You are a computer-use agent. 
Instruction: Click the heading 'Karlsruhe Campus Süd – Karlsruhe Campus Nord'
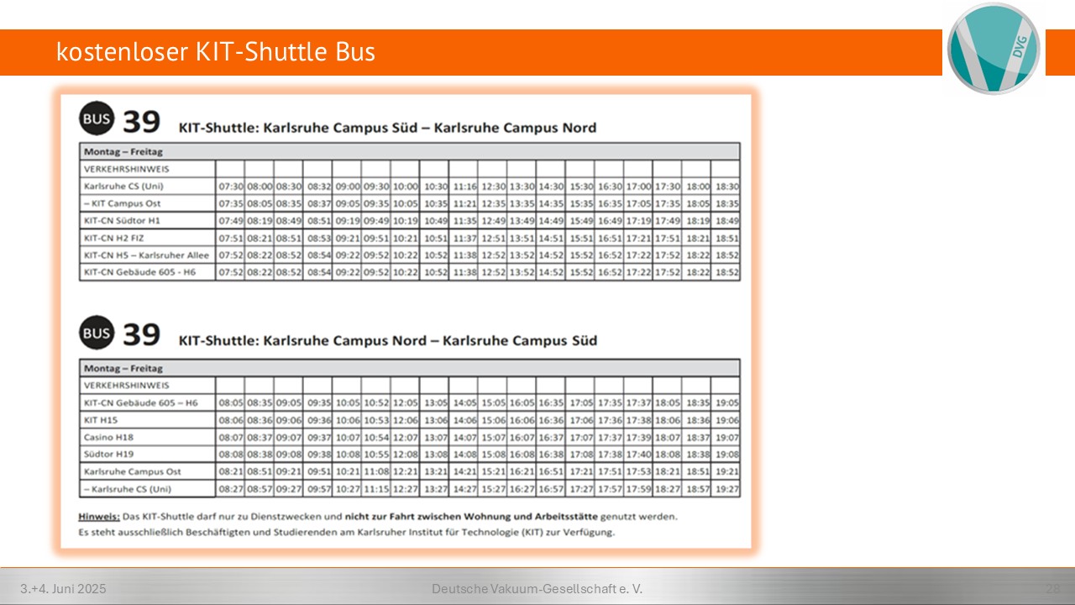pos(387,128)
